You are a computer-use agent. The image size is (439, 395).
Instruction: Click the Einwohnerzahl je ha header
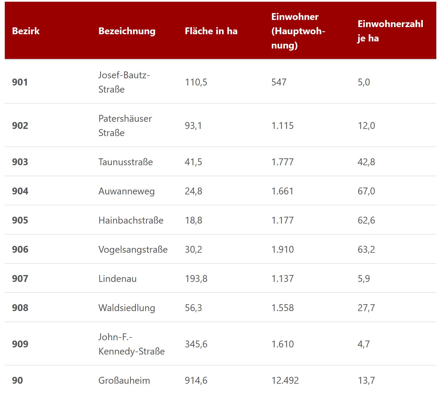pyautogui.click(x=390, y=31)
